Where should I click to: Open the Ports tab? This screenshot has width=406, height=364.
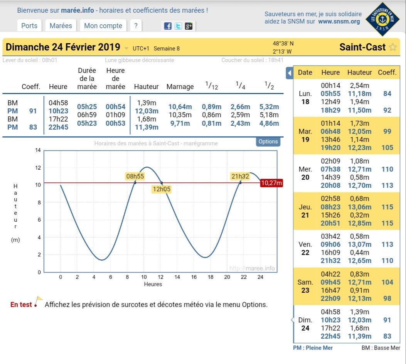coord(29,25)
